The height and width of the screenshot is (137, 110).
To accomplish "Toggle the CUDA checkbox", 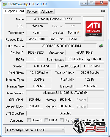I will (46, 120).
